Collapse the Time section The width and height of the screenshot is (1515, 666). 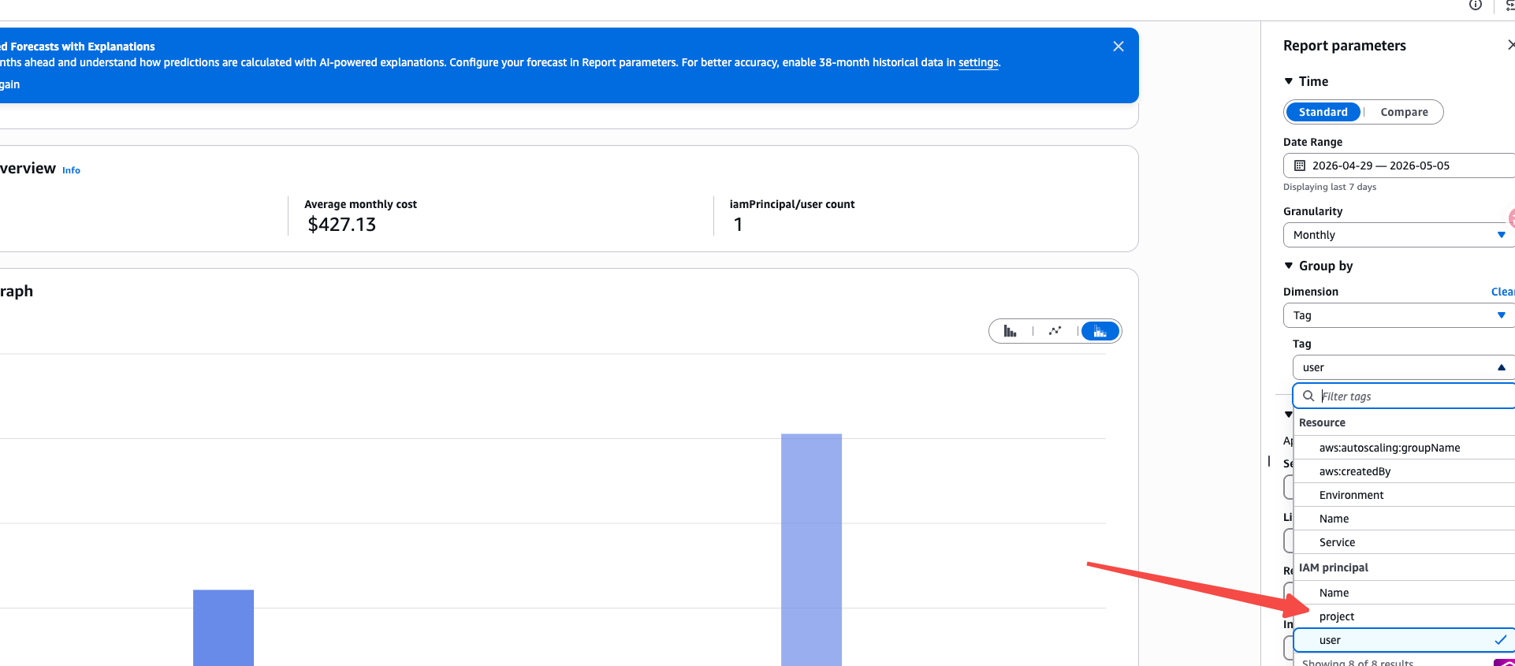1288,81
